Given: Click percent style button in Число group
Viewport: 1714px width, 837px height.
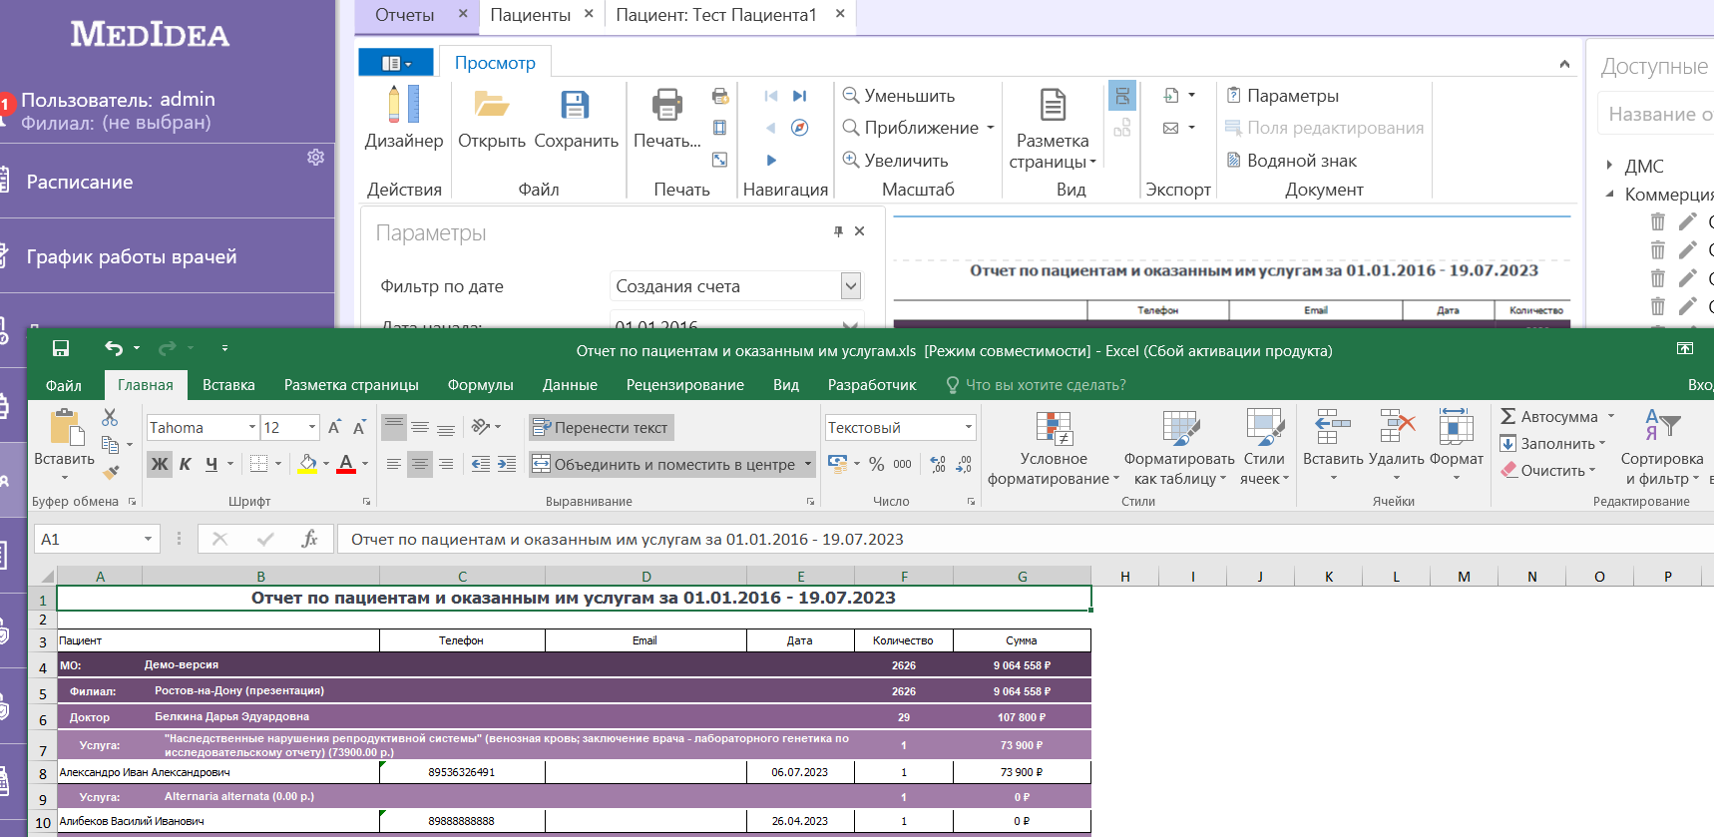Looking at the screenshot, I should pyautogui.click(x=876, y=464).
